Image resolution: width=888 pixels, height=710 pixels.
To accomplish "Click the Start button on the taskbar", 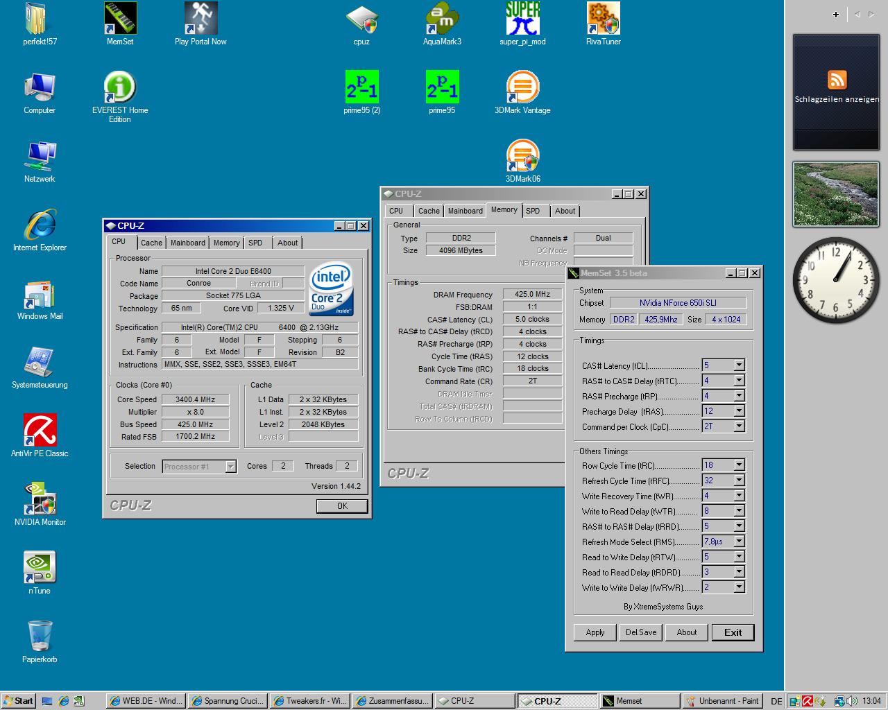I will (x=19, y=701).
